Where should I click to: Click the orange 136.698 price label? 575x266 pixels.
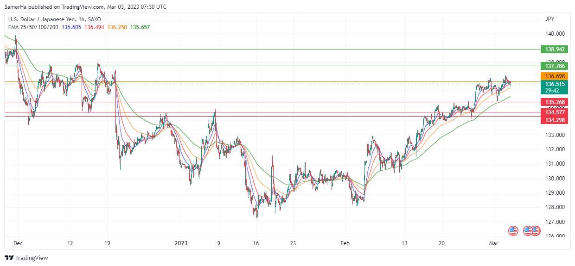pyautogui.click(x=555, y=76)
